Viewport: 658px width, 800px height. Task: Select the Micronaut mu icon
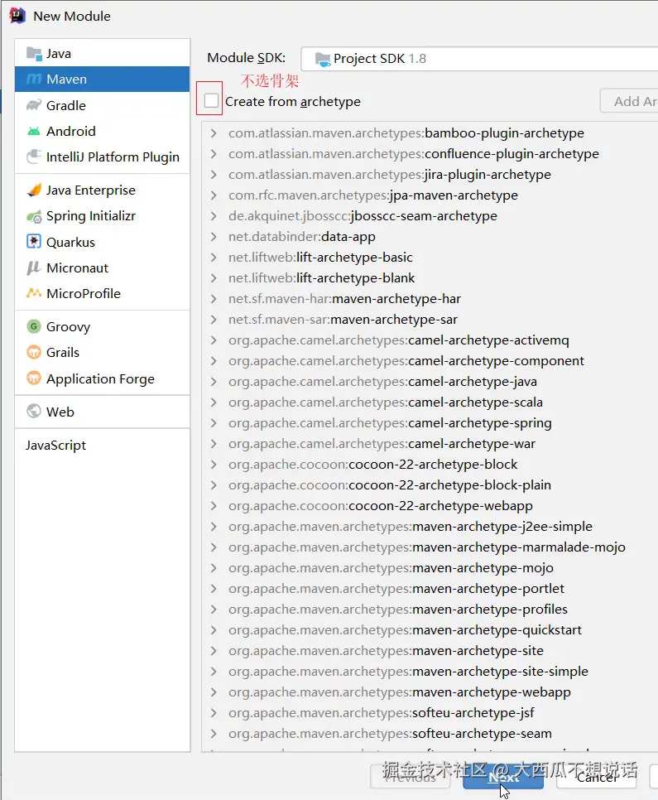click(x=34, y=268)
